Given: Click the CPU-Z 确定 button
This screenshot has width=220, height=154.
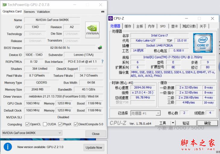Looking at the screenshot, I should pos(208,123).
